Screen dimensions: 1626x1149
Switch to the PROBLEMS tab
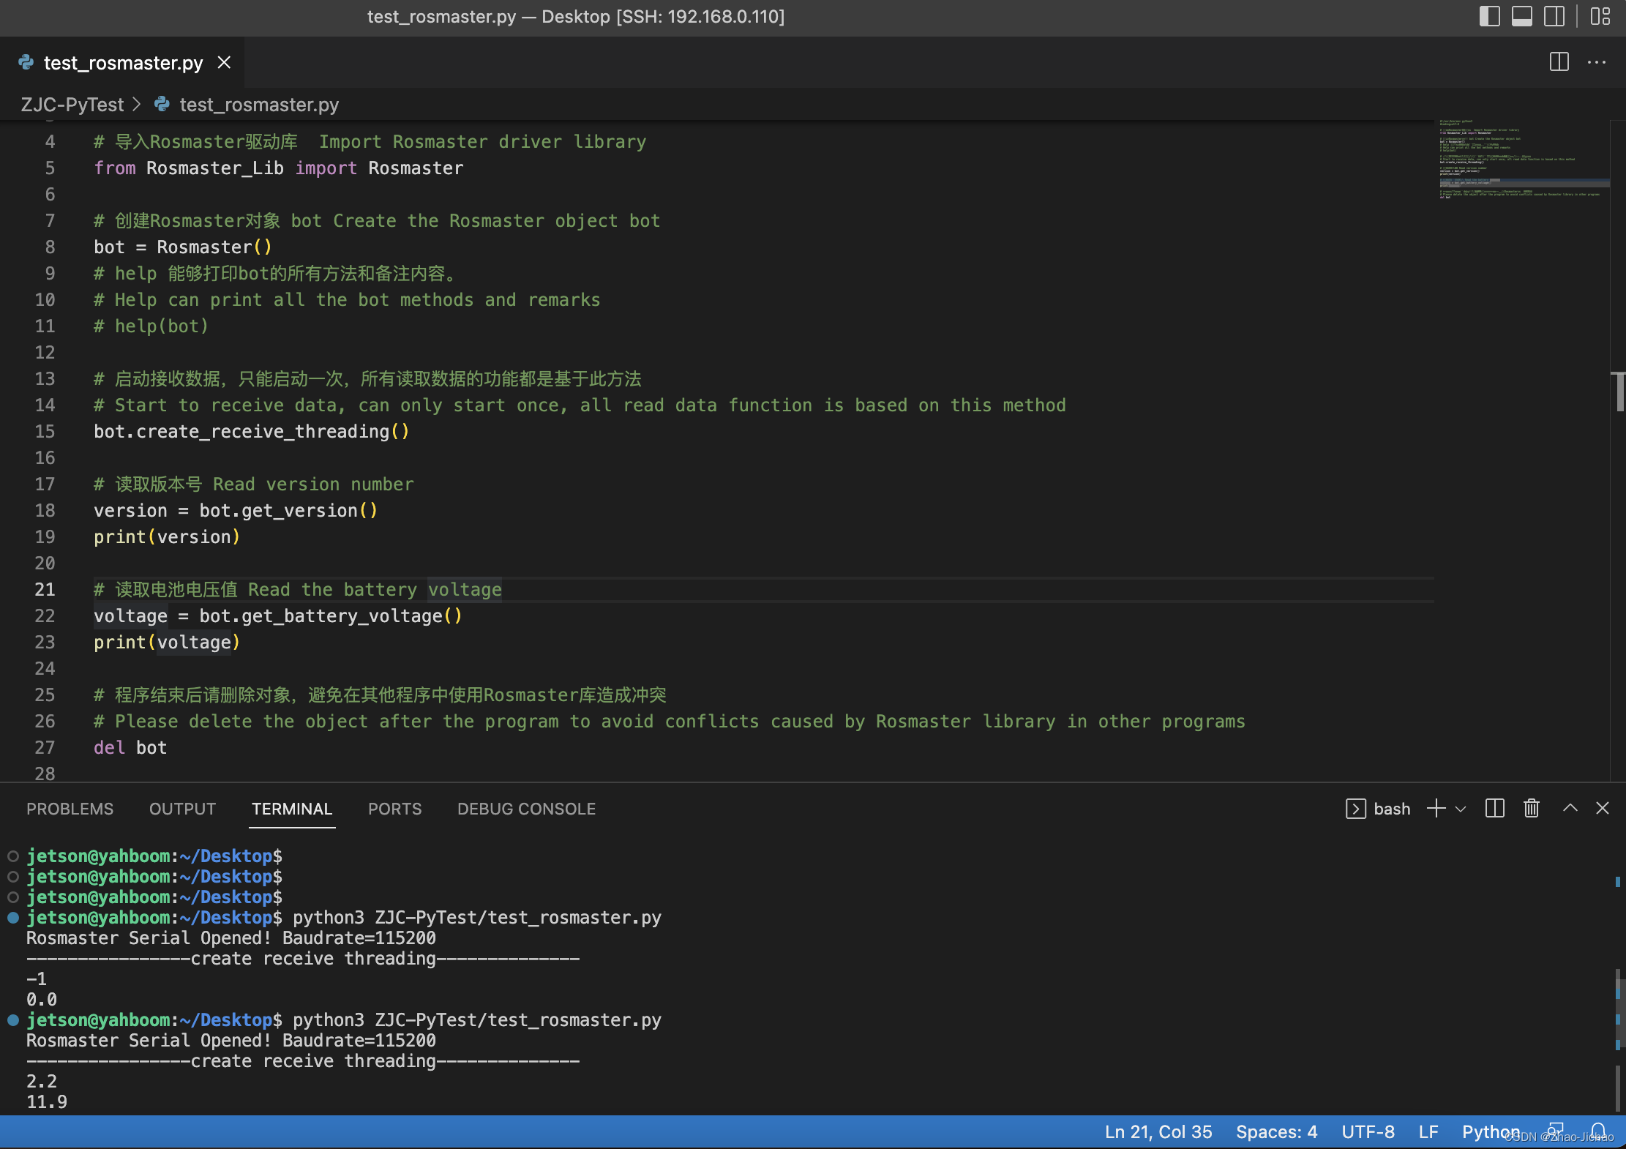click(70, 809)
